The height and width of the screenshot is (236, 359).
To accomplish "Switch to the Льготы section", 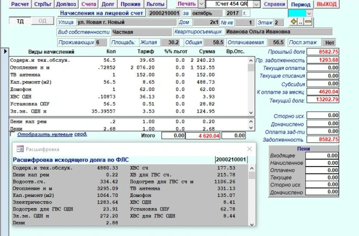I will pyautogui.click(x=155, y=4).
